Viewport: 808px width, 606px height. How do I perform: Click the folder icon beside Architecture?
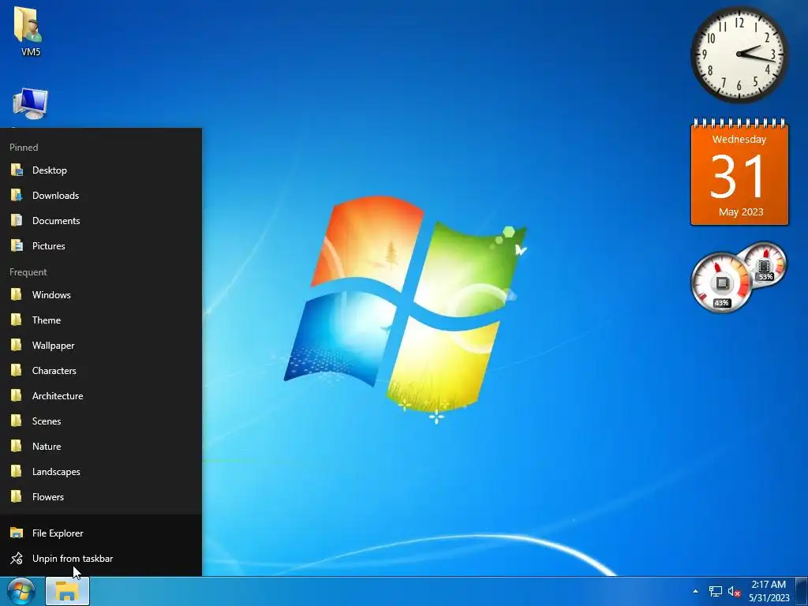pyautogui.click(x=17, y=396)
